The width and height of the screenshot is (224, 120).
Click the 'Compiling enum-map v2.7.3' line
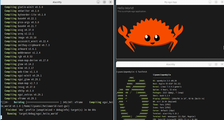click(x=21, y=83)
